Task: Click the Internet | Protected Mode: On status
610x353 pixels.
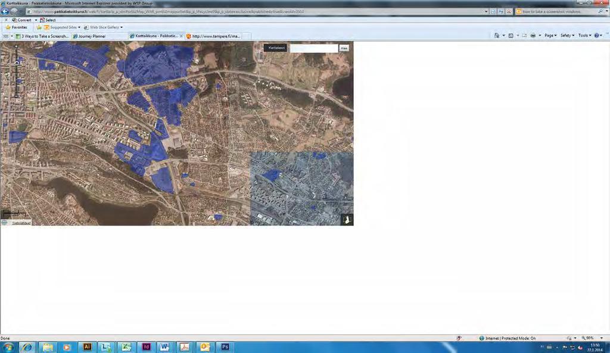Action: (508, 338)
